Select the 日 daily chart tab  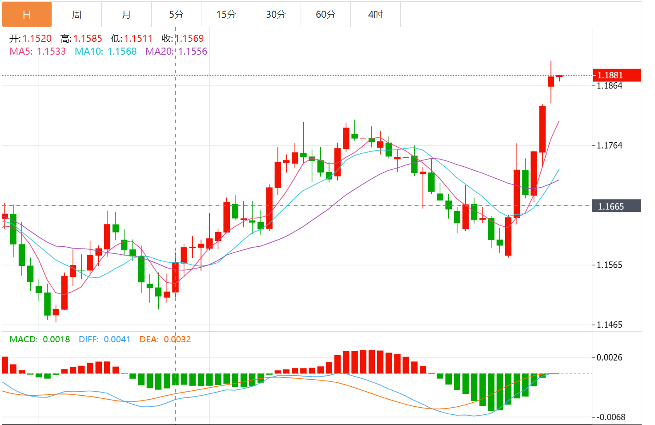(27, 15)
